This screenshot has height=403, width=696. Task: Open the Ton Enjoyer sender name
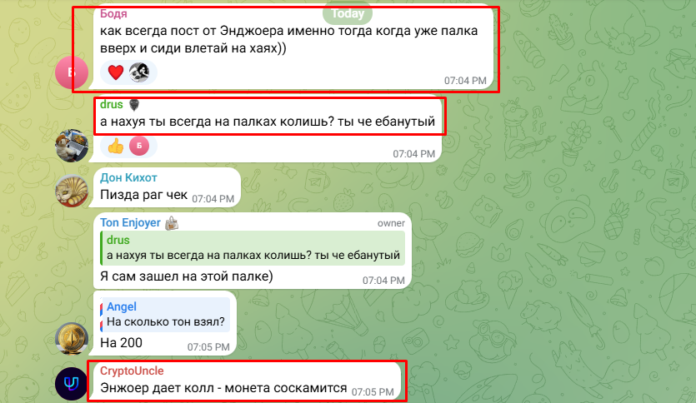(x=130, y=222)
